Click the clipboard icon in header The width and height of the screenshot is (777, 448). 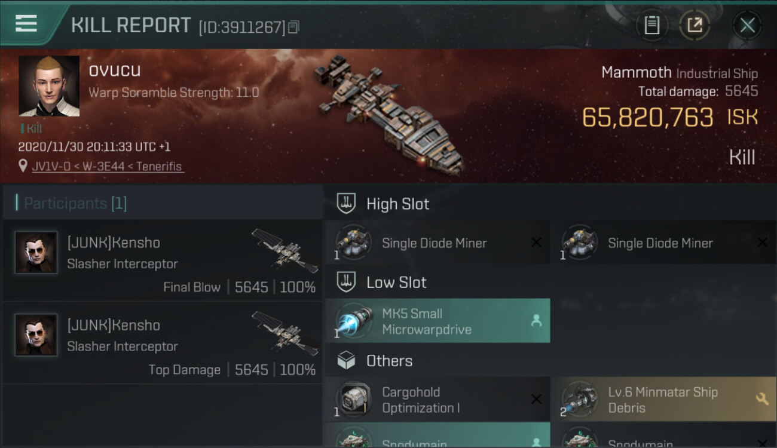click(651, 25)
